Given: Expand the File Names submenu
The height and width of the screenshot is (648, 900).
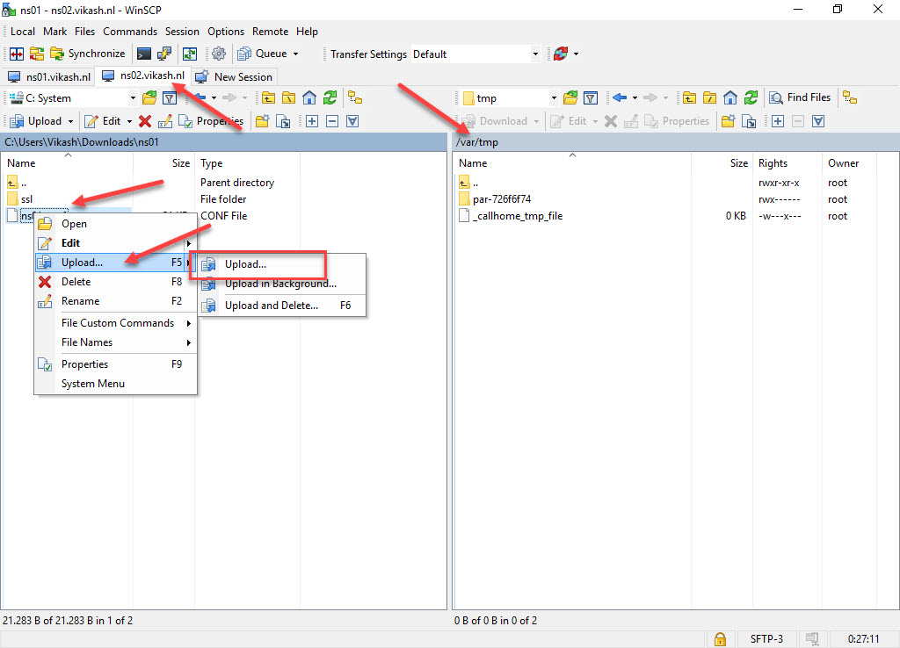Looking at the screenshot, I should point(117,342).
